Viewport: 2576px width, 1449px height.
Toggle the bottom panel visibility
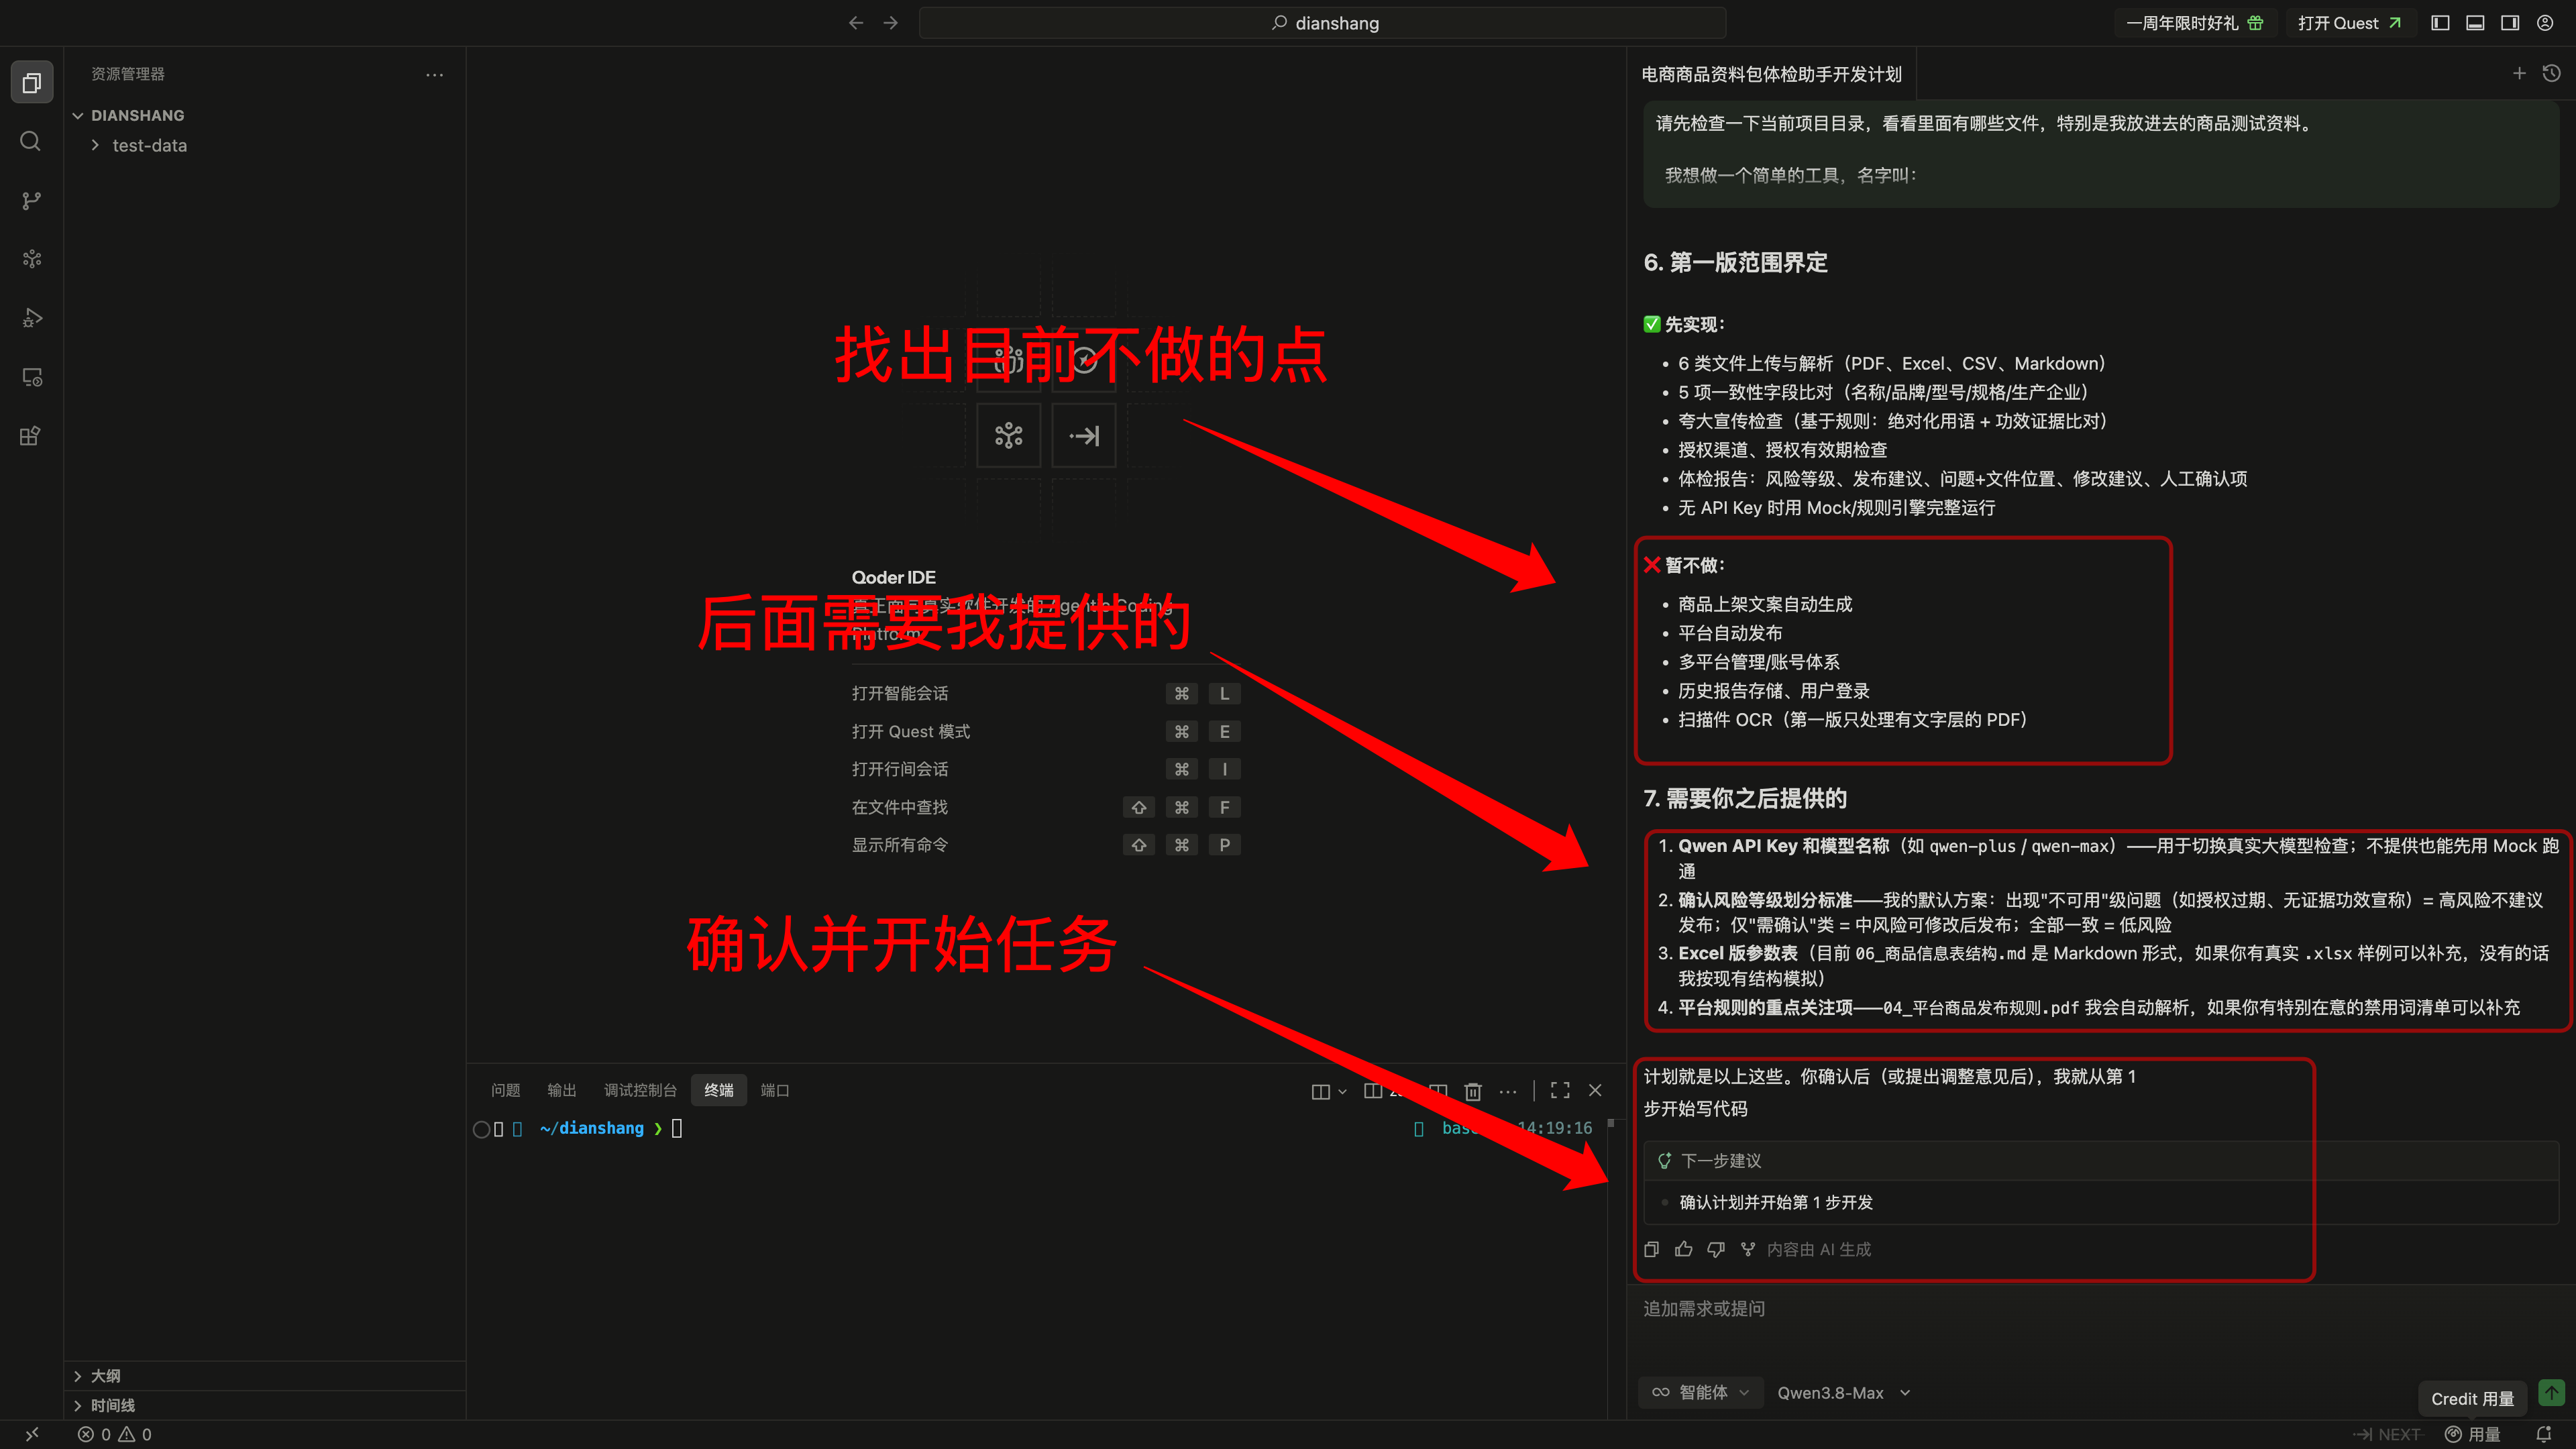coord(2476,23)
